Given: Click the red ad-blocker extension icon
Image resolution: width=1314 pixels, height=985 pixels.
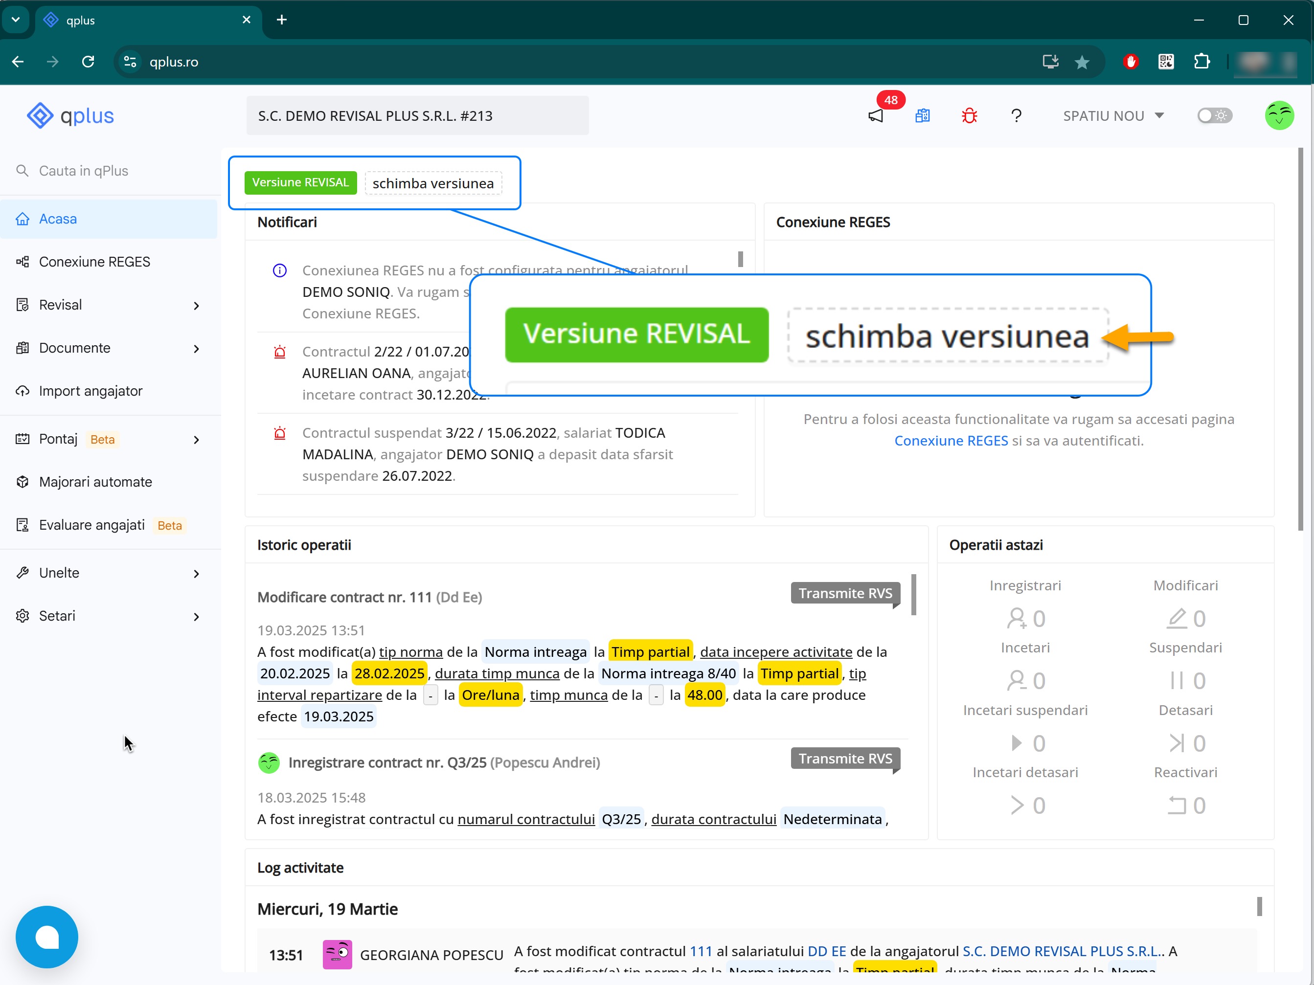Looking at the screenshot, I should pos(1131,62).
